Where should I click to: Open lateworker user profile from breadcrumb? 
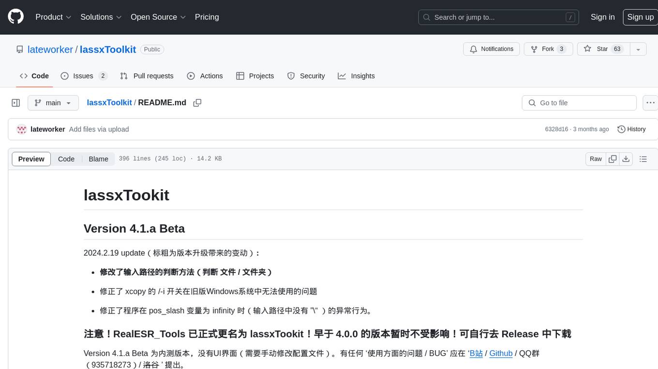tap(50, 49)
